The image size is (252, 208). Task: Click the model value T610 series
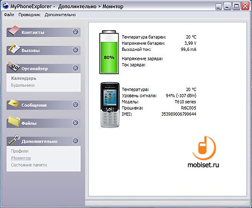(185, 102)
